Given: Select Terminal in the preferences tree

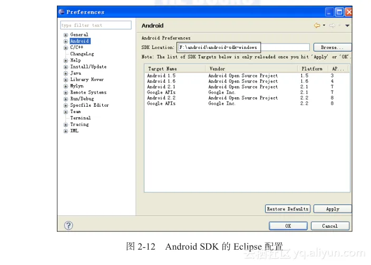Looking at the screenshot, I should click(81, 118).
